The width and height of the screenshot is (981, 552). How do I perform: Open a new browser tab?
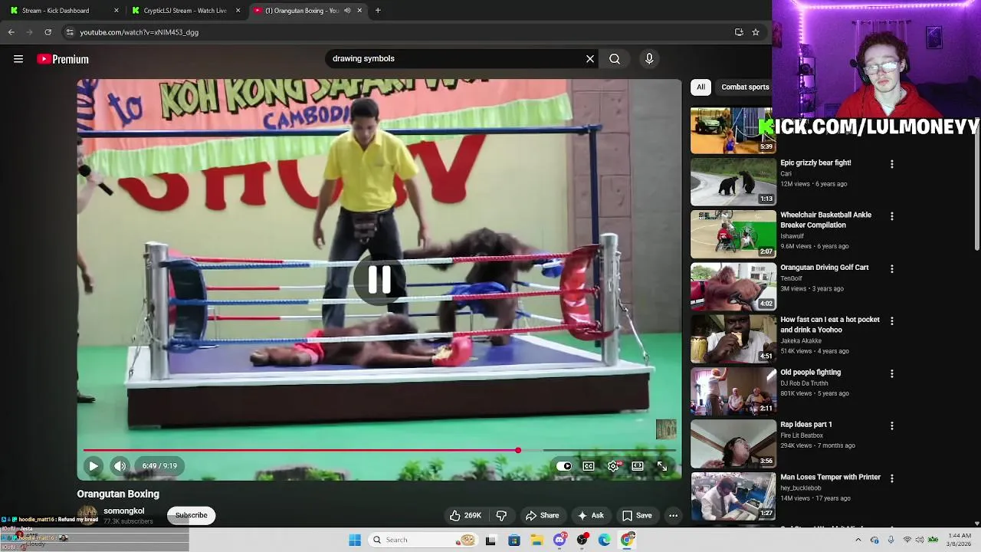click(x=378, y=11)
